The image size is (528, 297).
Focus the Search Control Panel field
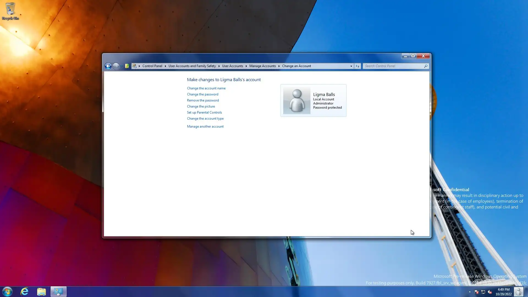pos(393,66)
